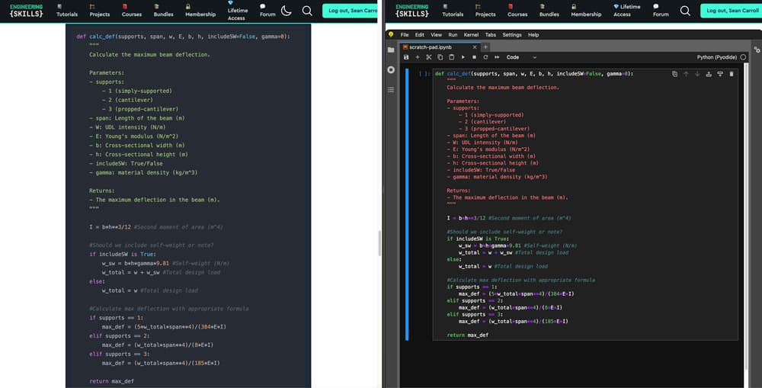Open the Kernel menu
This screenshot has width=762, height=388.
pyautogui.click(x=471, y=35)
